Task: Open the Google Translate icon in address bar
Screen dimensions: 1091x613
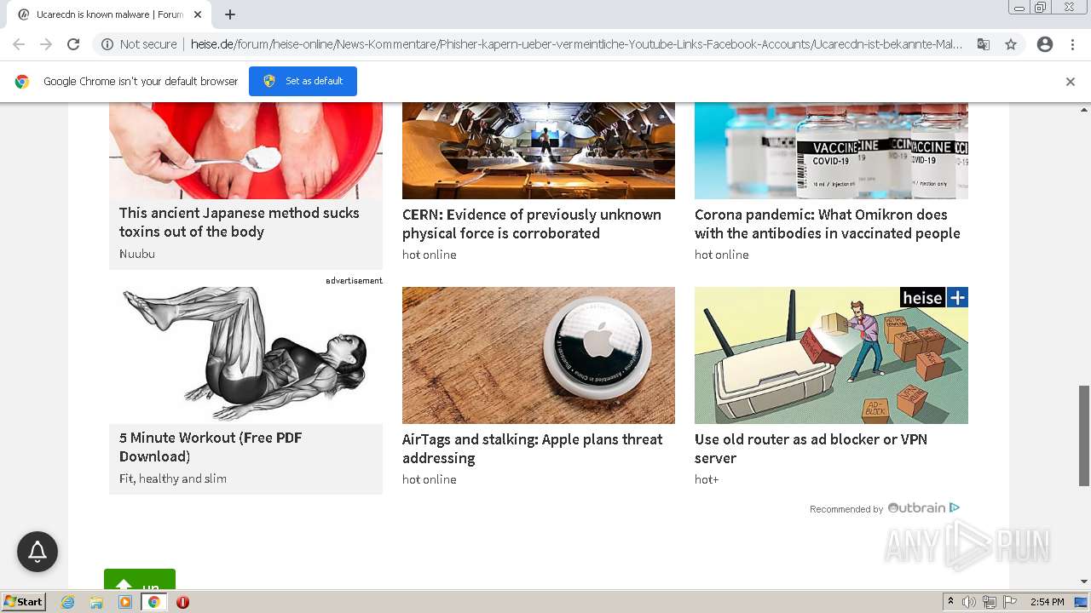Action: pos(984,44)
